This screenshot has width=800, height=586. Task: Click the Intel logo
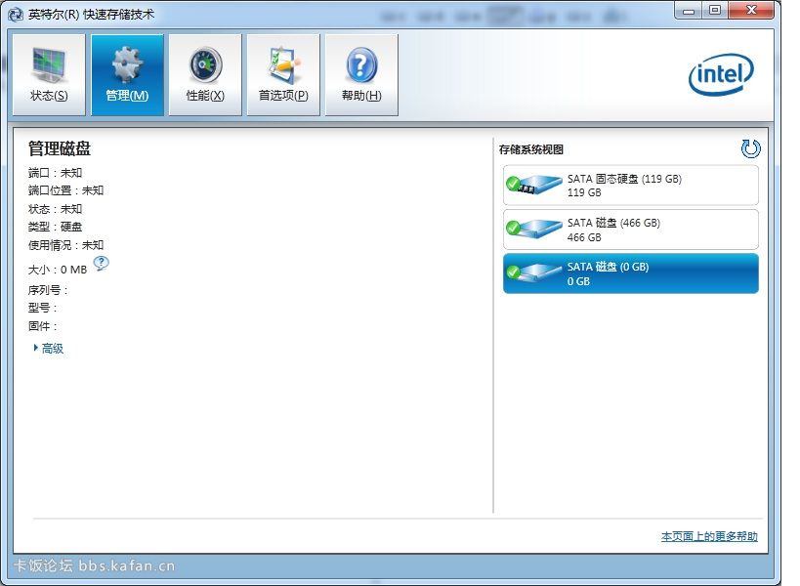pyautogui.click(x=721, y=75)
